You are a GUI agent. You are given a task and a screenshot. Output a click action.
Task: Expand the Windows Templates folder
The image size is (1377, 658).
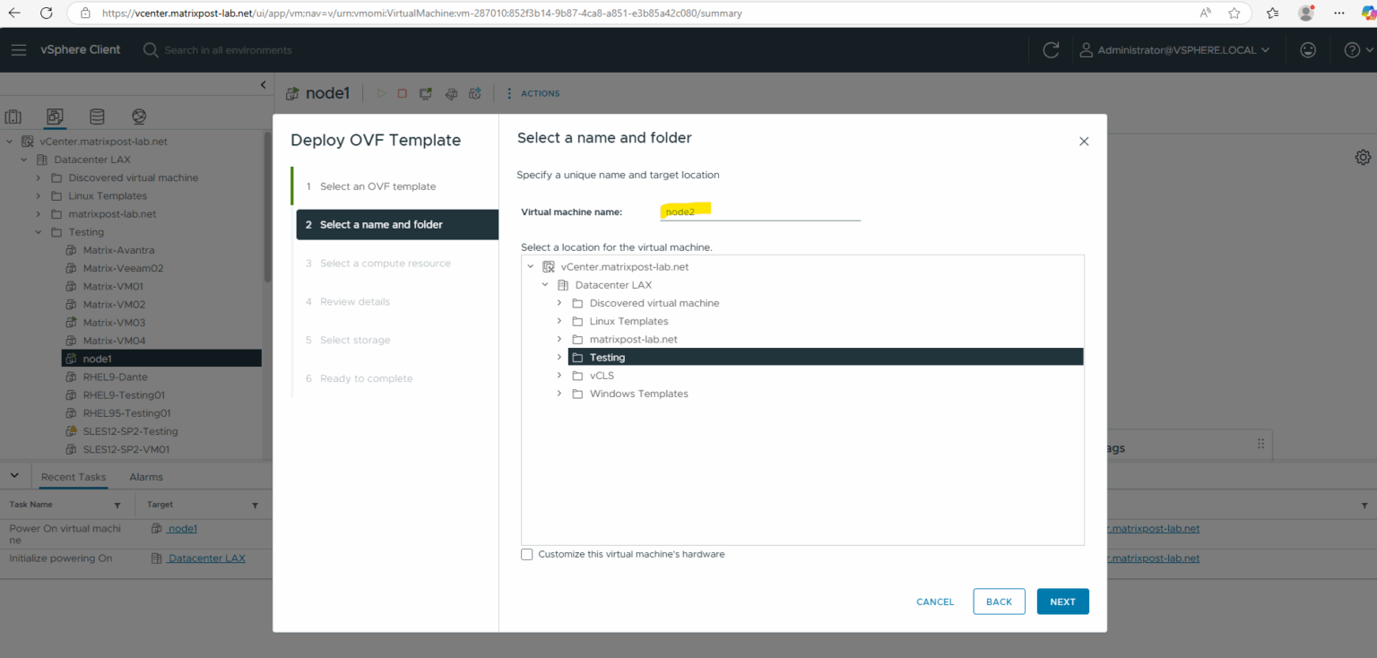(x=559, y=394)
